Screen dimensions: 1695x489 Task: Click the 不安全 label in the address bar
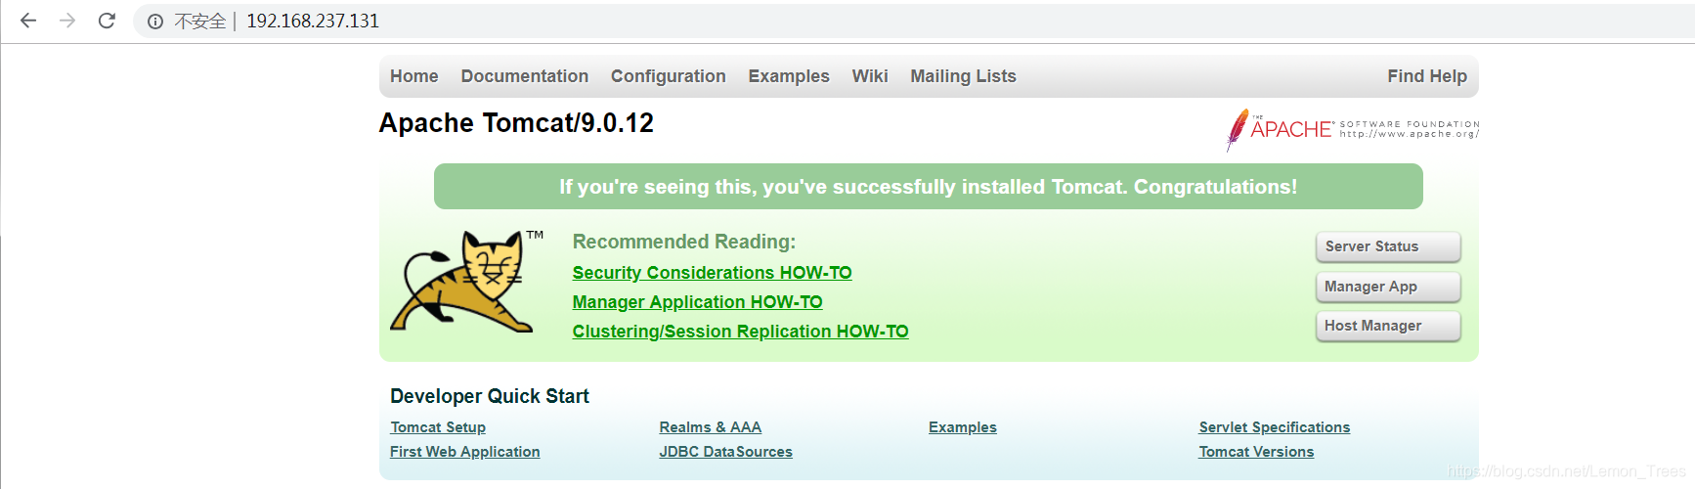[200, 22]
